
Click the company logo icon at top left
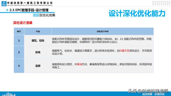4,3
